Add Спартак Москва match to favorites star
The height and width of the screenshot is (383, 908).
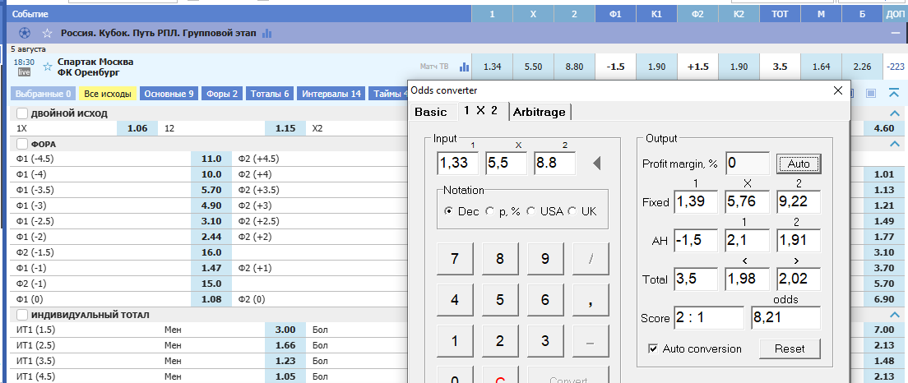(x=47, y=67)
